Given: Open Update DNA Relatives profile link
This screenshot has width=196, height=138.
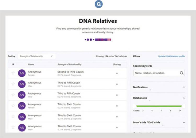Looking at the screenshot, I should [x=171, y=56].
